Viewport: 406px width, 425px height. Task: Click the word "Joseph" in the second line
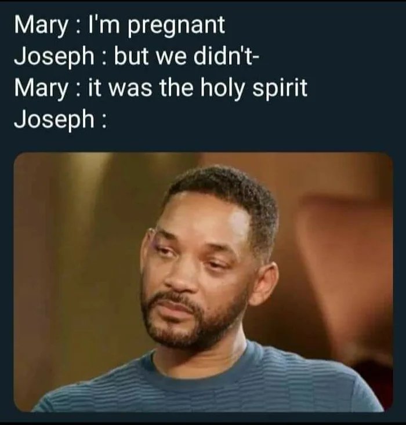[x=54, y=57]
